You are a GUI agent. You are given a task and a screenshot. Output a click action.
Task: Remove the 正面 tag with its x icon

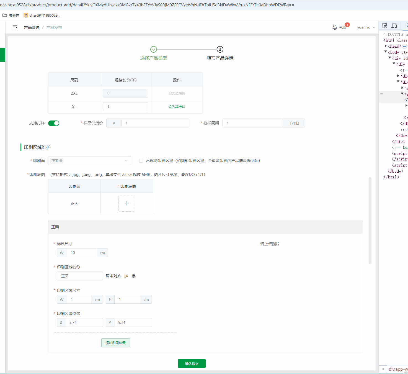pyautogui.click(x=61, y=161)
